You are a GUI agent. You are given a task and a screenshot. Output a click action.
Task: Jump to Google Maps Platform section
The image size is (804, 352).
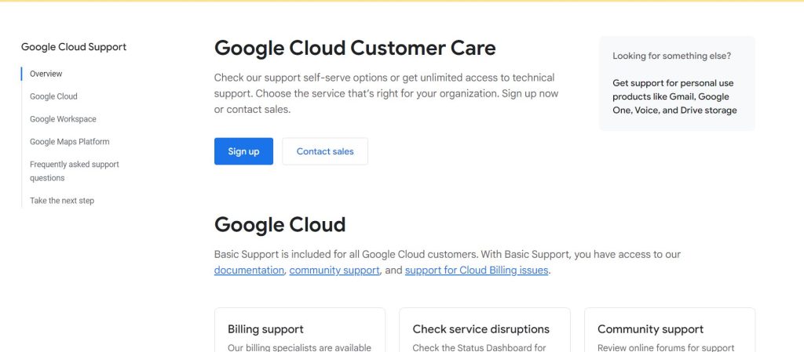click(69, 142)
